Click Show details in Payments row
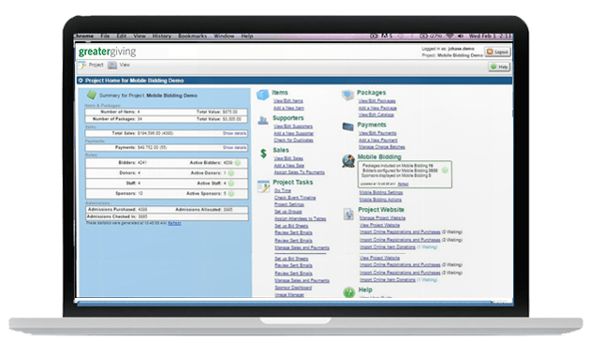The width and height of the screenshot is (590, 356). [x=234, y=147]
